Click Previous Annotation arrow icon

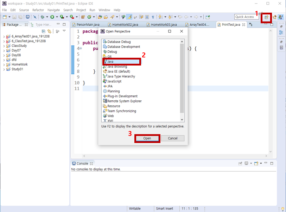(x=170, y=17)
